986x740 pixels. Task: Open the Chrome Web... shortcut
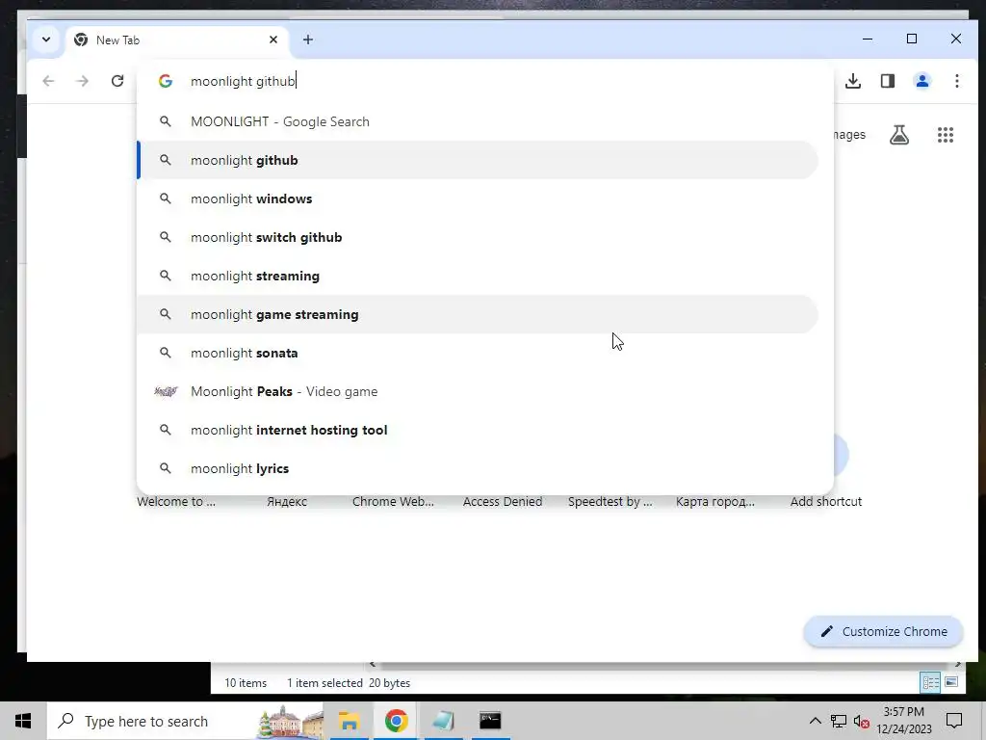pyautogui.click(x=393, y=501)
